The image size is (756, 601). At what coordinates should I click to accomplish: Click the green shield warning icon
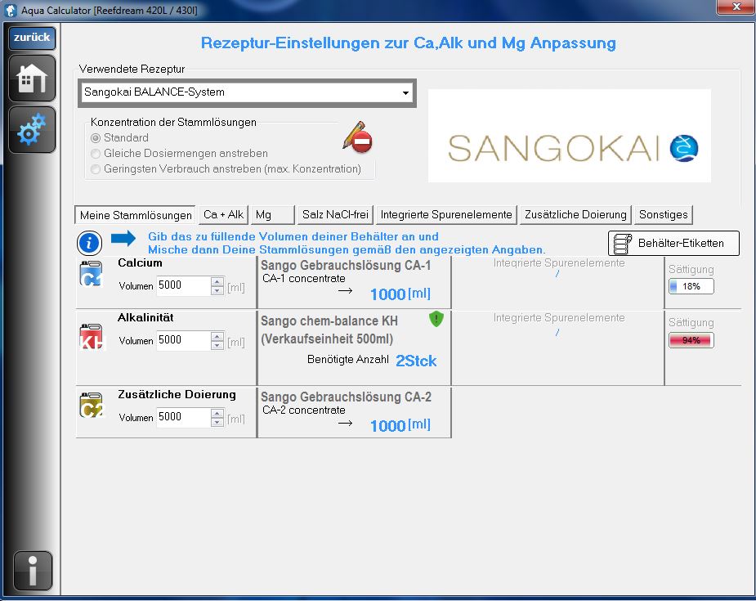point(436,320)
